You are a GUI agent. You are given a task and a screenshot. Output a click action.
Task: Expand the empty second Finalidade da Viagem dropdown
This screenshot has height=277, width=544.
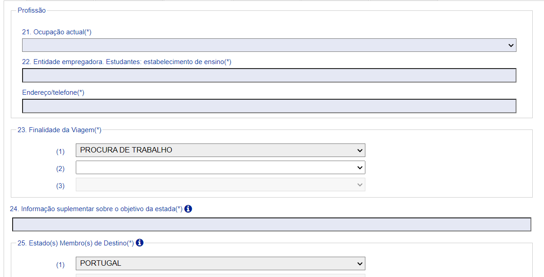tap(221, 167)
